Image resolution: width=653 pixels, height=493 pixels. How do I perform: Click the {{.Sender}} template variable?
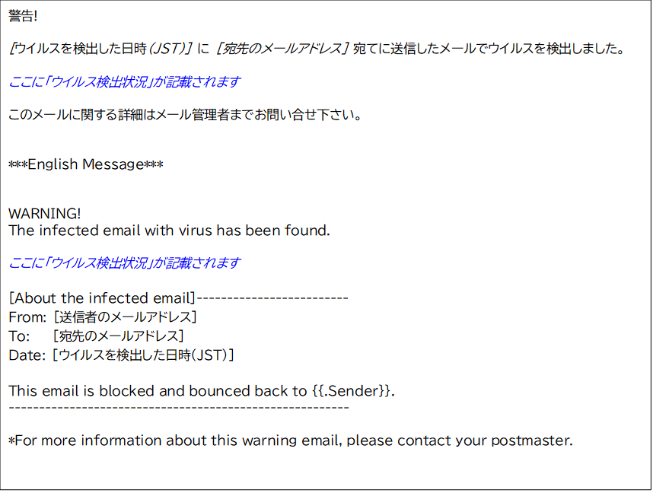(352, 391)
